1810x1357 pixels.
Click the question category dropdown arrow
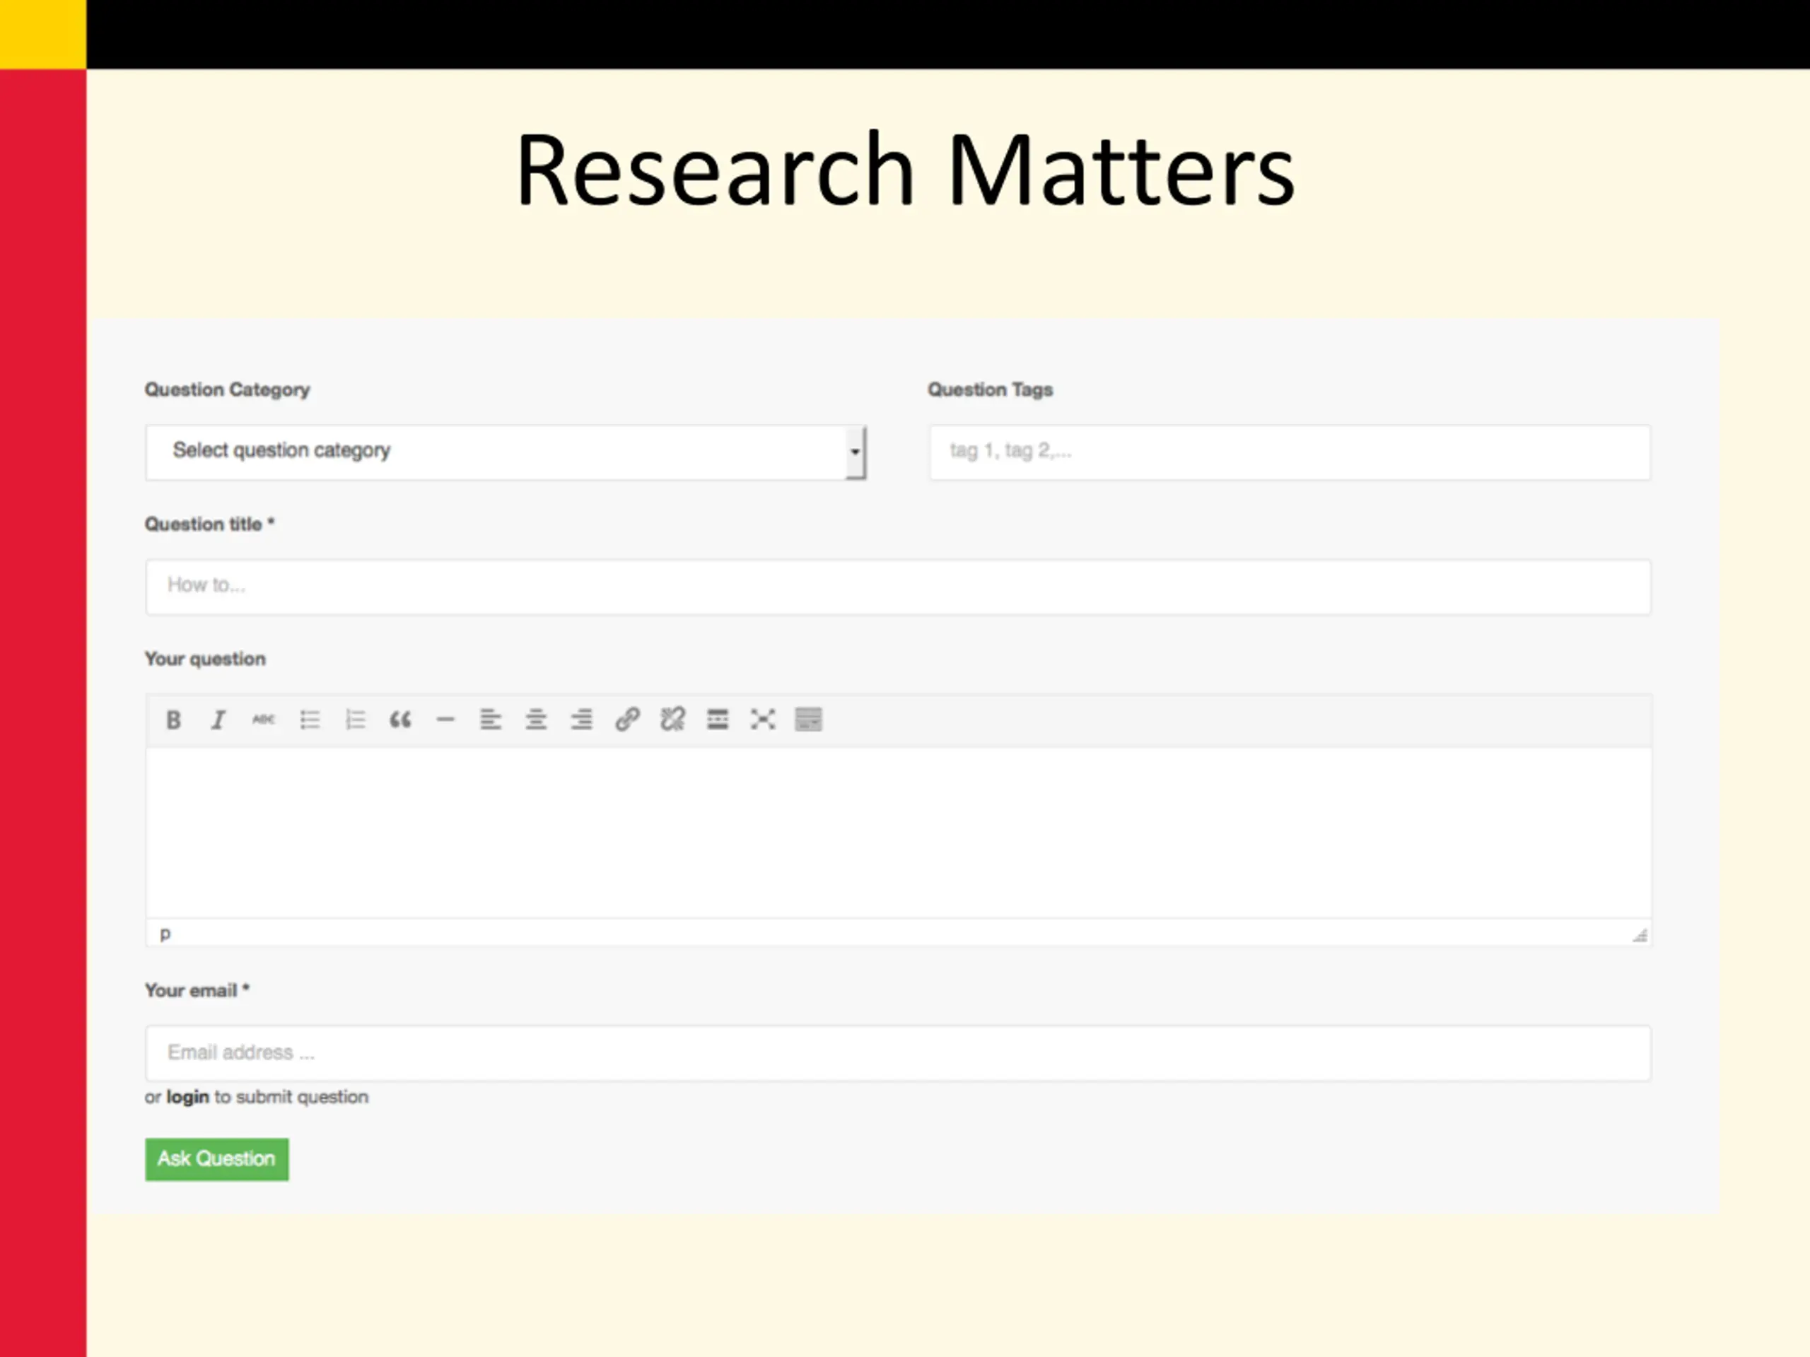855,452
